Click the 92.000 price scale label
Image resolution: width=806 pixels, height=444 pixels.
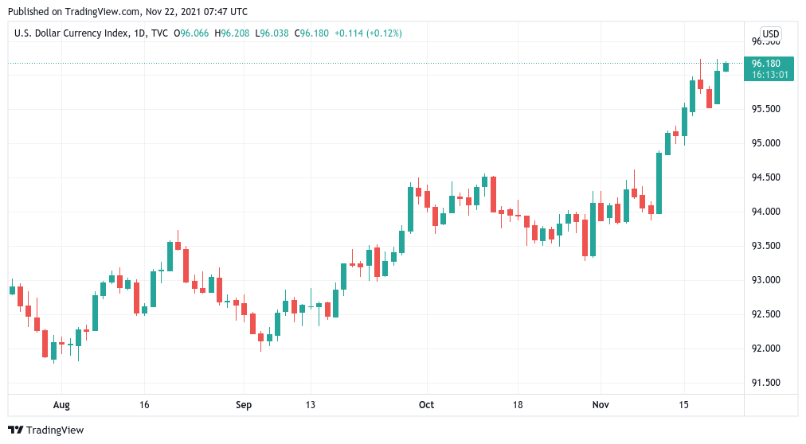pos(766,349)
